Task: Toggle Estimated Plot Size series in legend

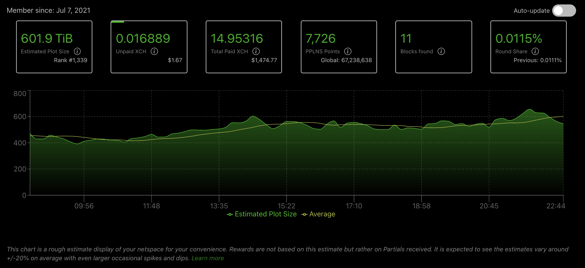Action: [262, 214]
